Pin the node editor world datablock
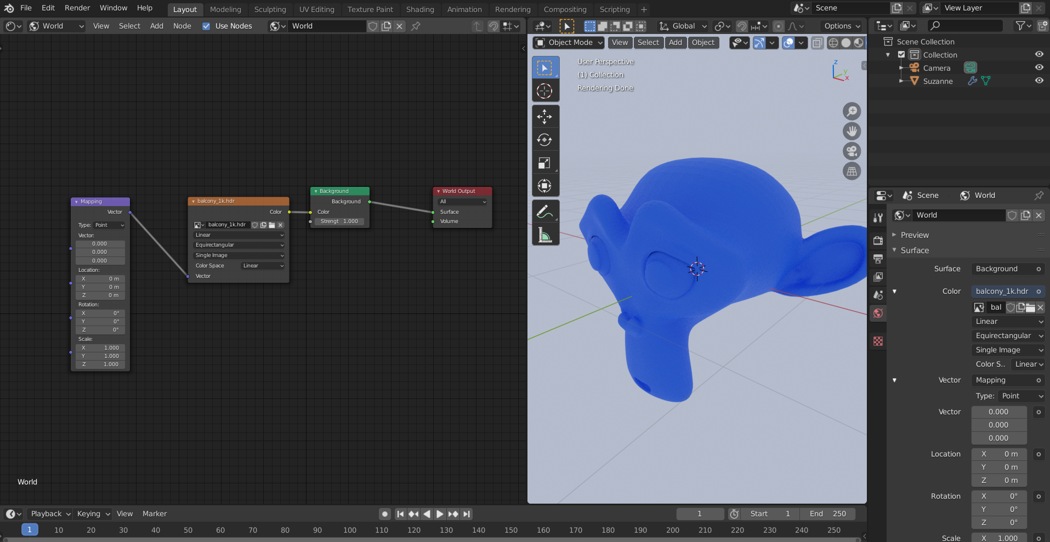 tap(416, 26)
